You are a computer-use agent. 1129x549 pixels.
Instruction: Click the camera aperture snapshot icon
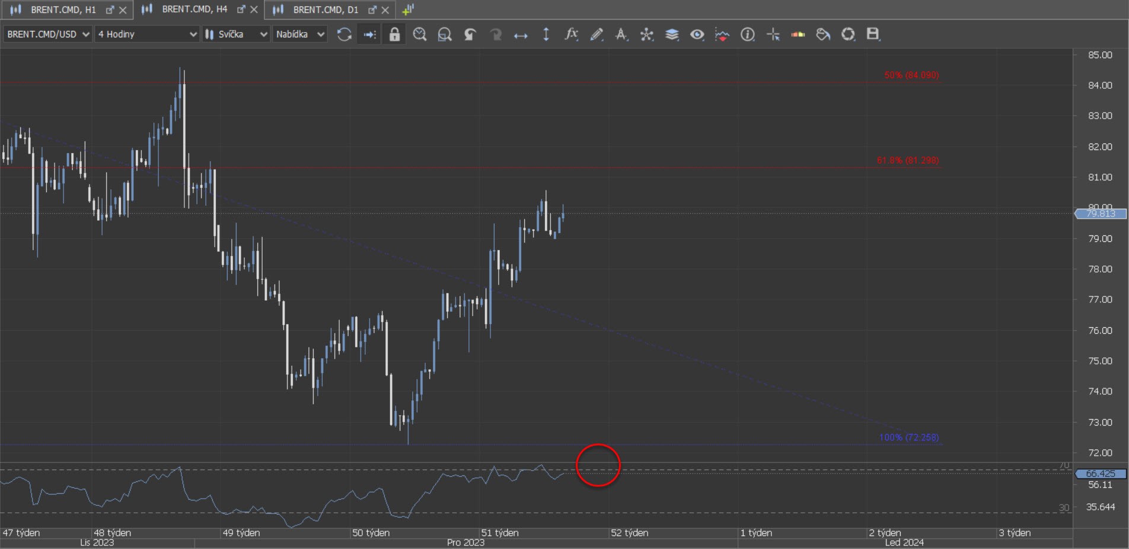[849, 34]
